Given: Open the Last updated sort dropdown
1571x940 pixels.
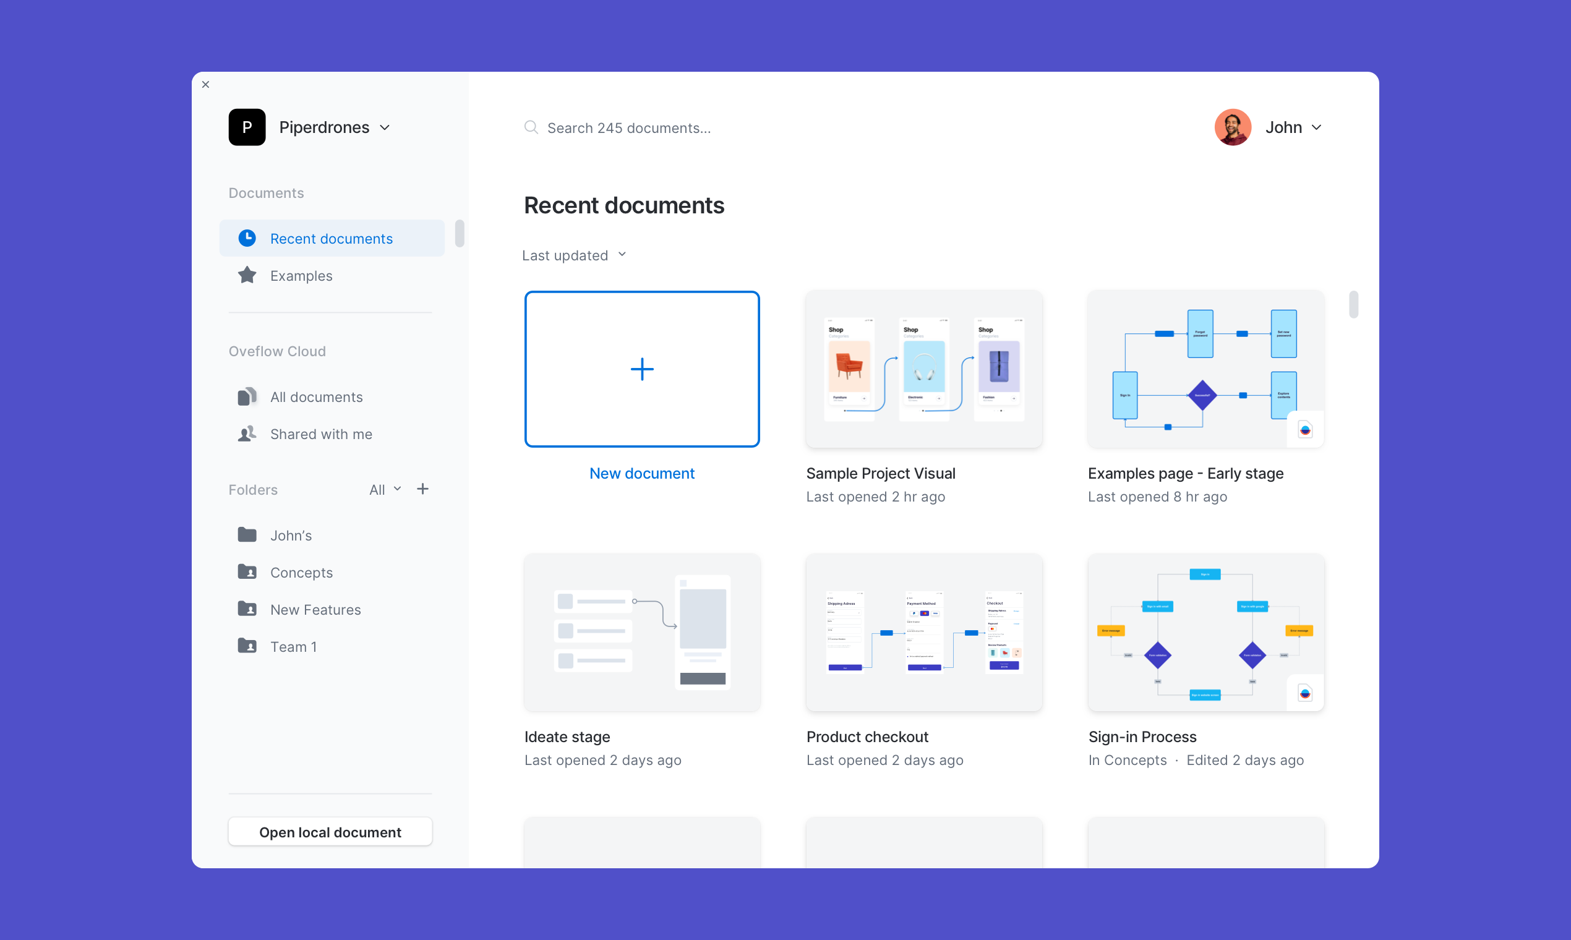Looking at the screenshot, I should tap(574, 255).
